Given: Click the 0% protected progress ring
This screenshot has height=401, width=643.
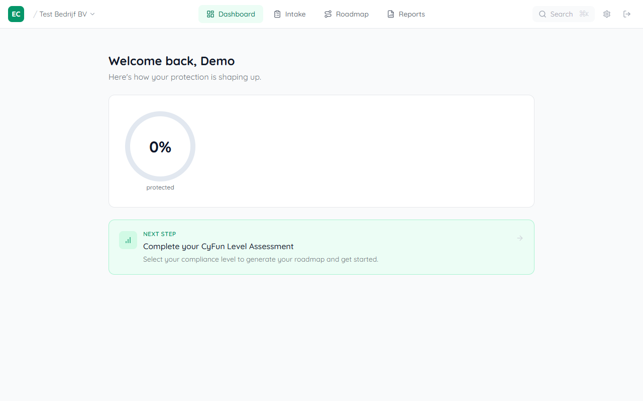Looking at the screenshot, I should pyautogui.click(x=160, y=146).
